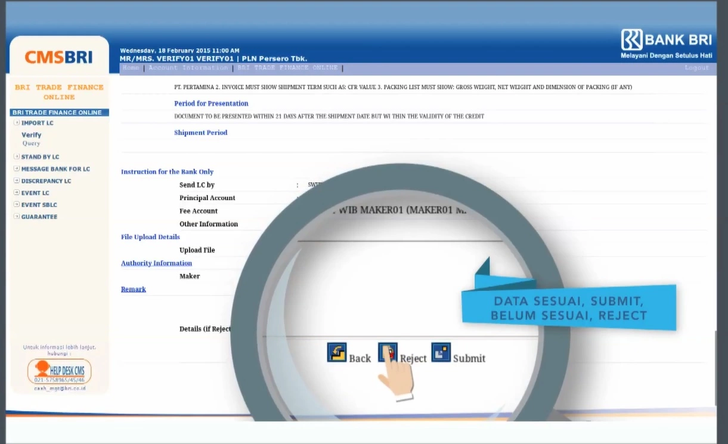The width and height of the screenshot is (728, 444).
Task: Open the Home menu item
Action: tap(131, 68)
